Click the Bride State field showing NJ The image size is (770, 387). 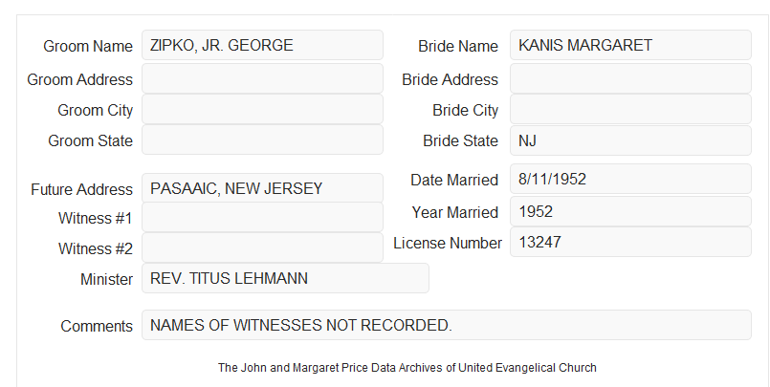630,140
